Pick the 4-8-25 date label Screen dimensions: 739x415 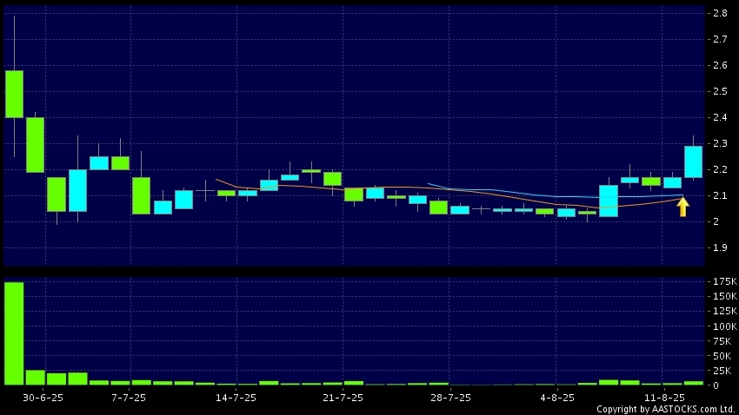[x=557, y=398]
